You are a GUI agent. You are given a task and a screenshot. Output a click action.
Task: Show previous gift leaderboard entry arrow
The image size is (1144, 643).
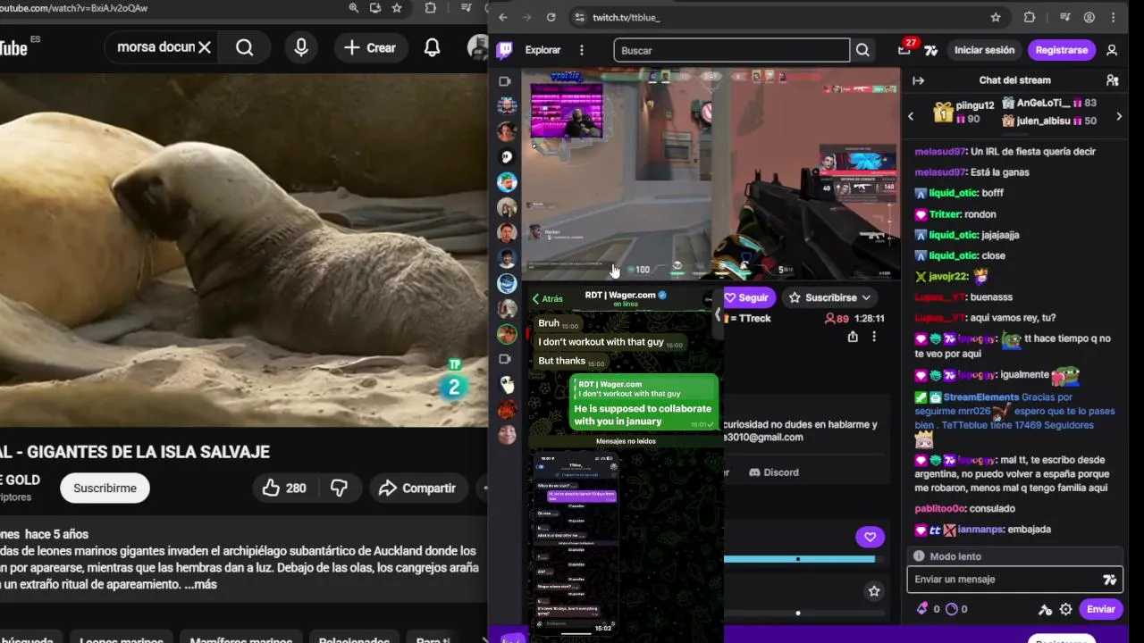(x=911, y=116)
